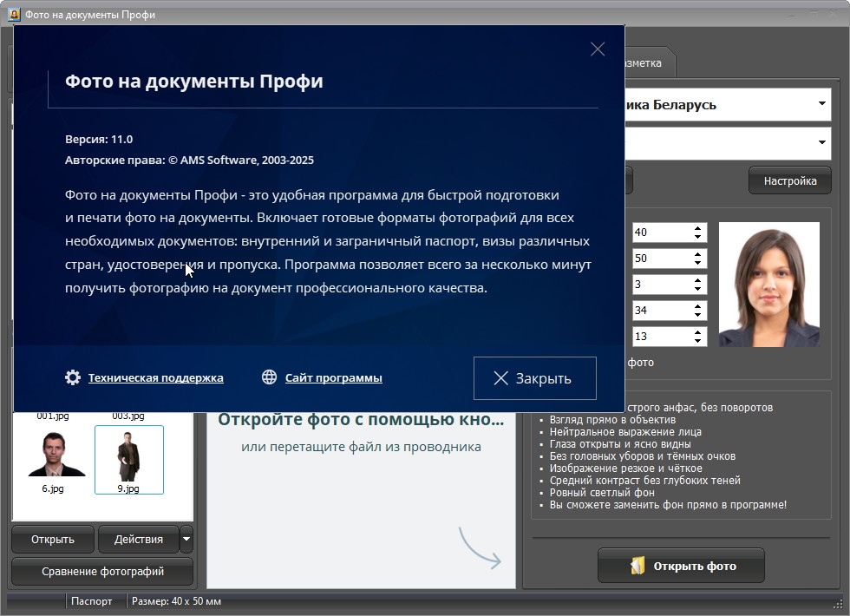
Task: Click the Сравнение фотографий button
Action: [x=102, y=572]
